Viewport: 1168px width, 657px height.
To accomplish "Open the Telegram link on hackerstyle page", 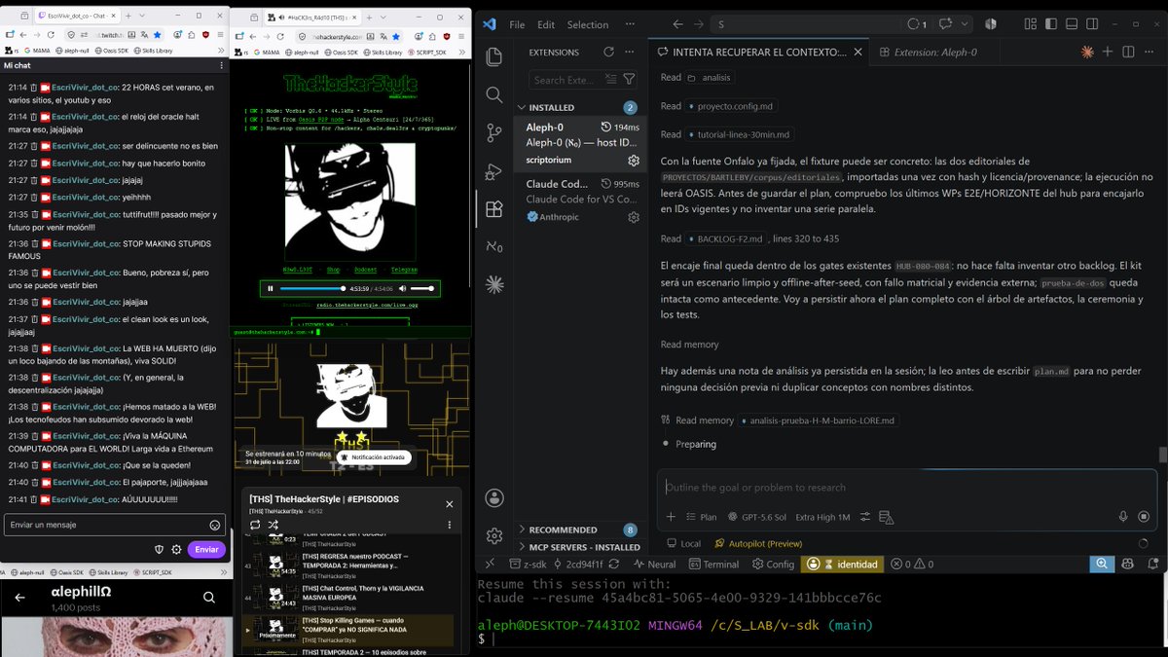I will pyautogui.click(x=404, y=269).
